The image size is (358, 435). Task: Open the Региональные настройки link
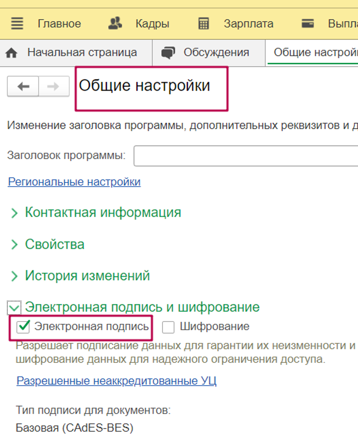74,182
